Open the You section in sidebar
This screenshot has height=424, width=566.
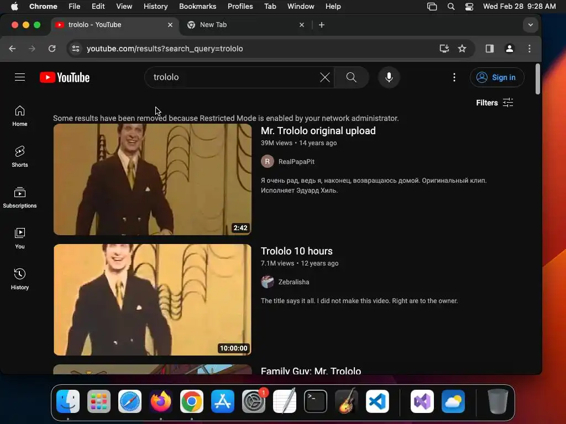pos(20,239)
